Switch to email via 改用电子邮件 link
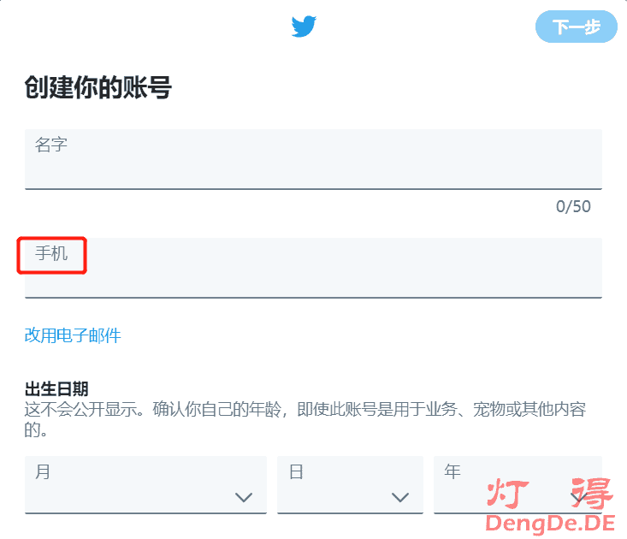Viewport: 627px width, 539px height. click(x=73, y=335)
